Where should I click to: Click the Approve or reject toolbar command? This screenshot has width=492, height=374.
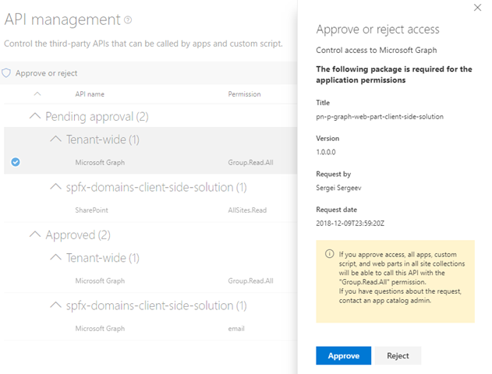point(46,73)
